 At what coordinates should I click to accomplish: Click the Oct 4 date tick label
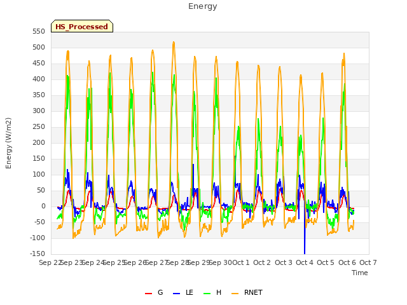coord(305,262)
